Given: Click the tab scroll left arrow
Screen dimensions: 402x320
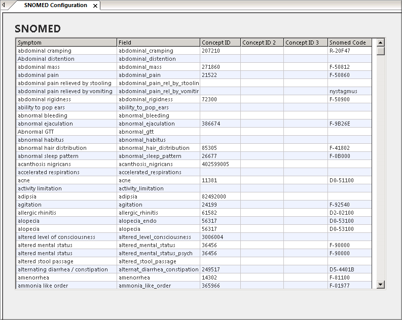Looking at the screenshot, I should click(4, 5).
